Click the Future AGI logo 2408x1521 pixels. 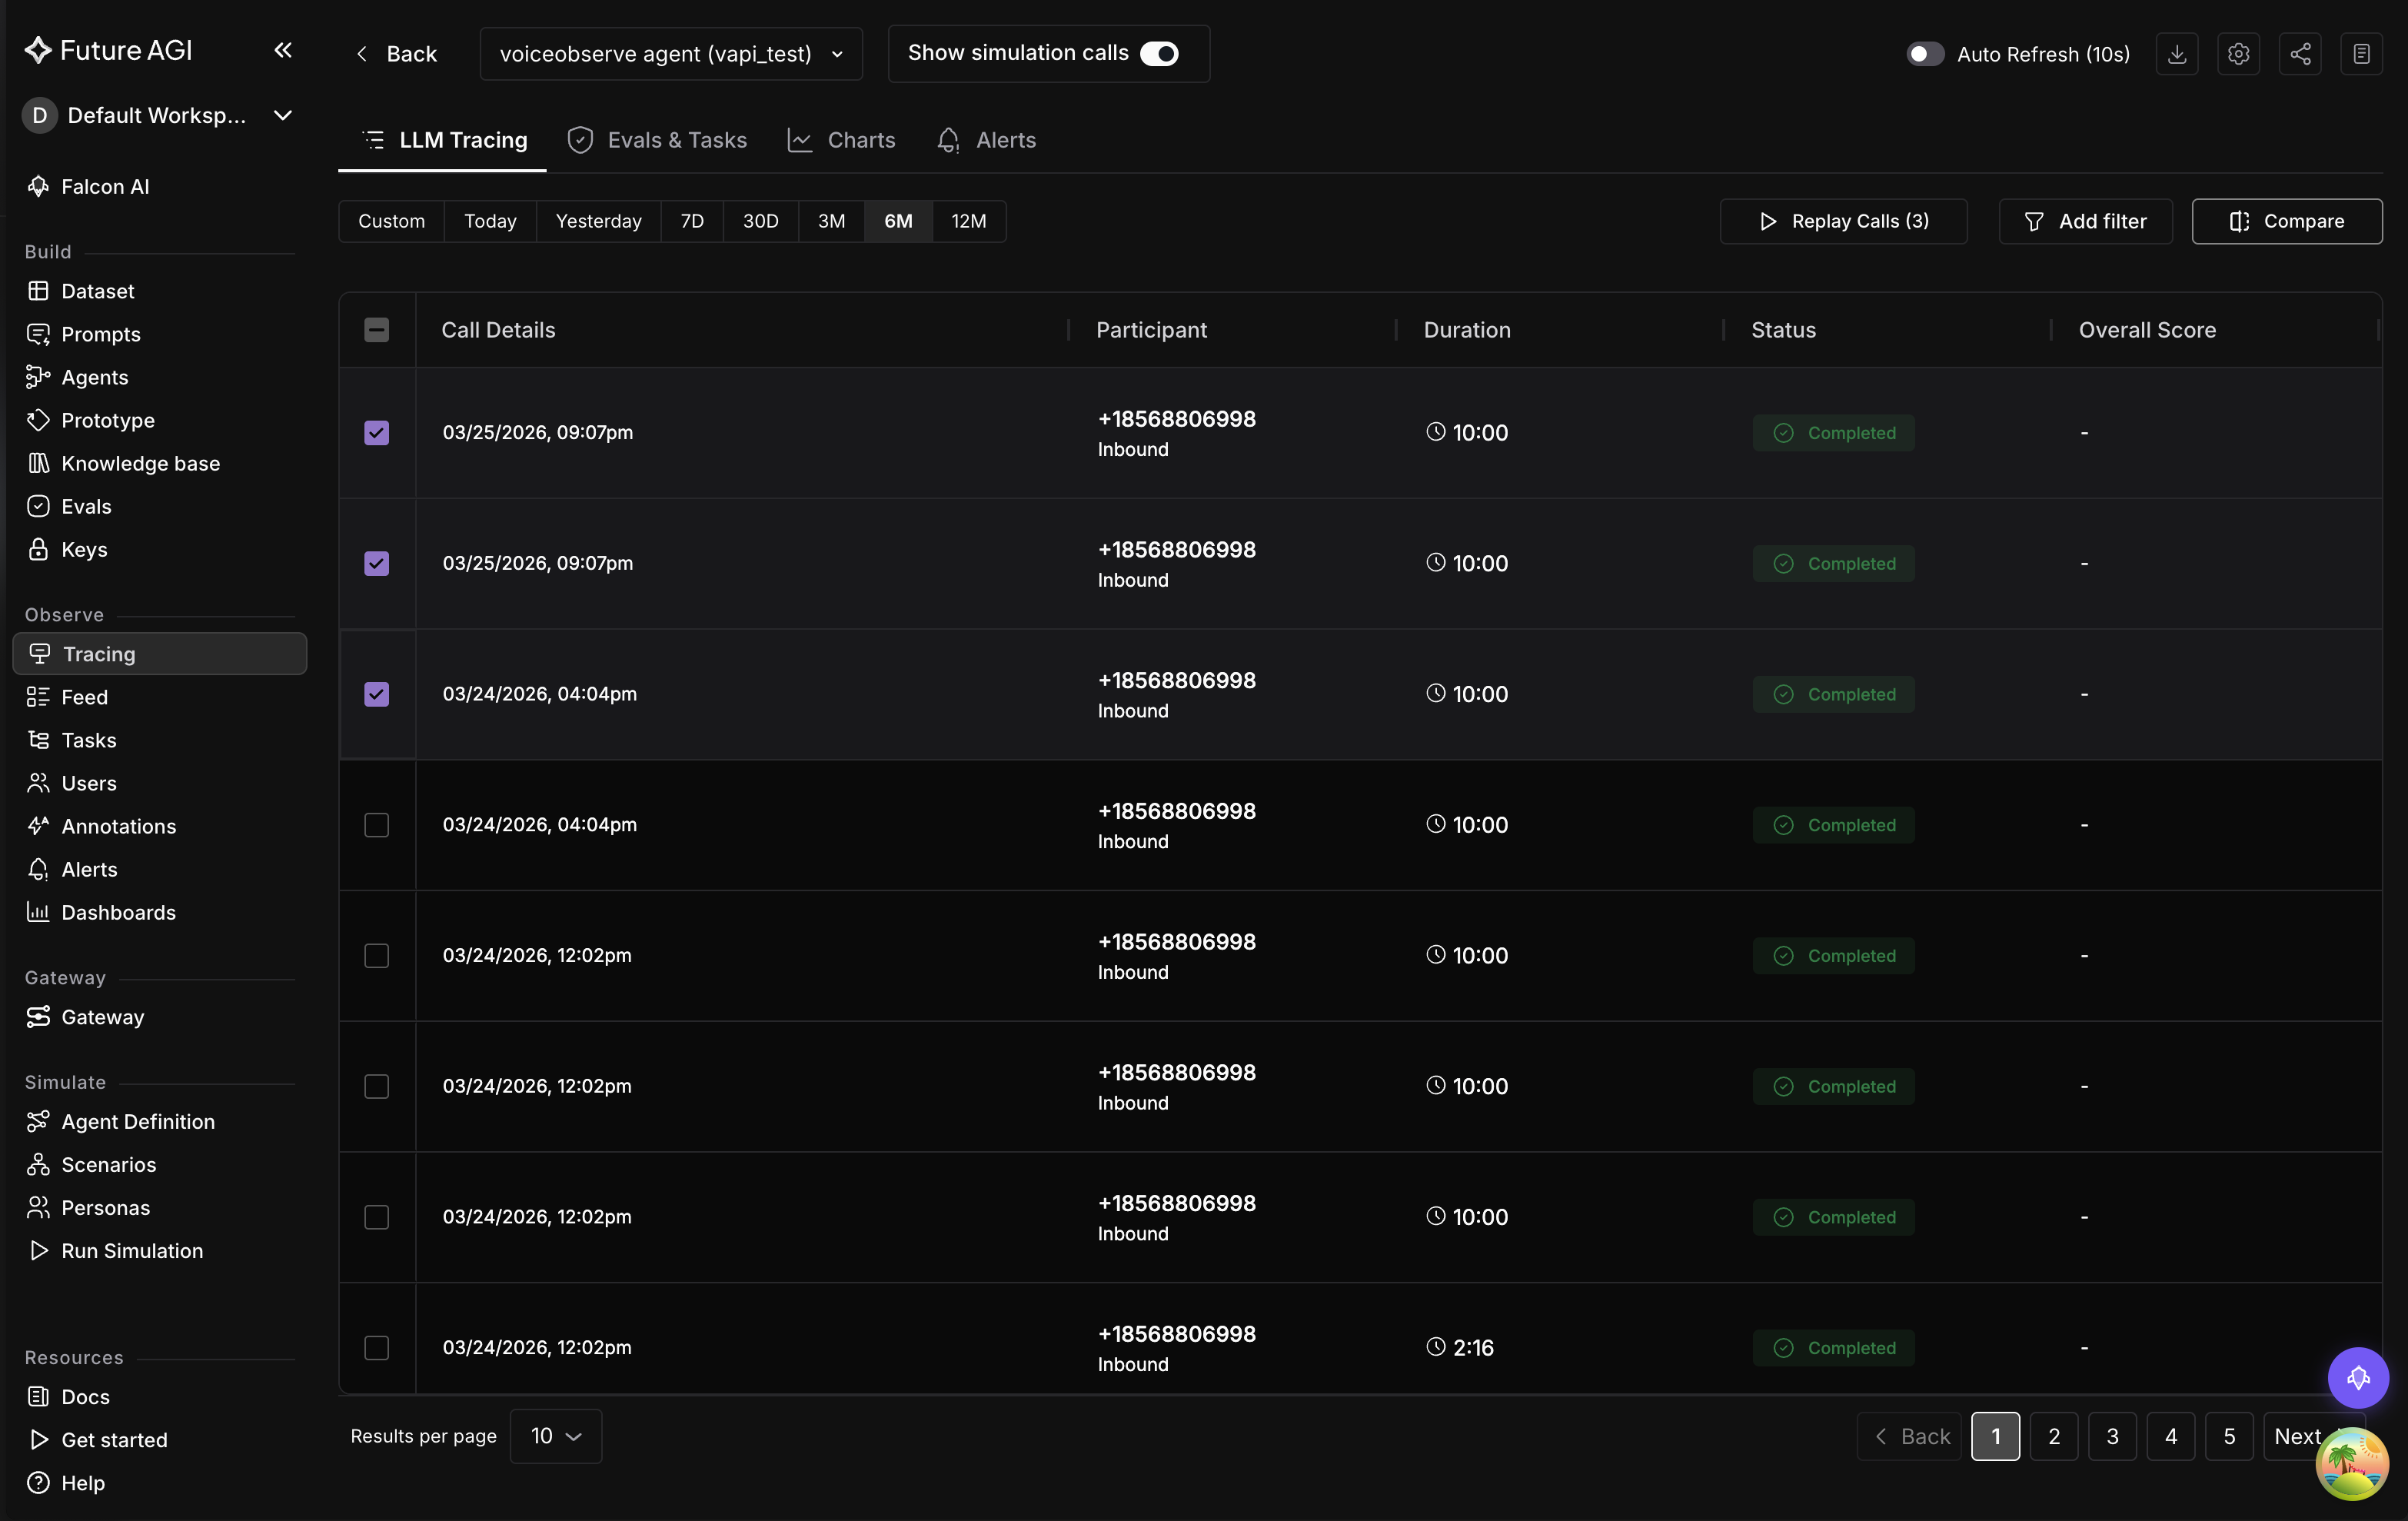coord(108,50)
